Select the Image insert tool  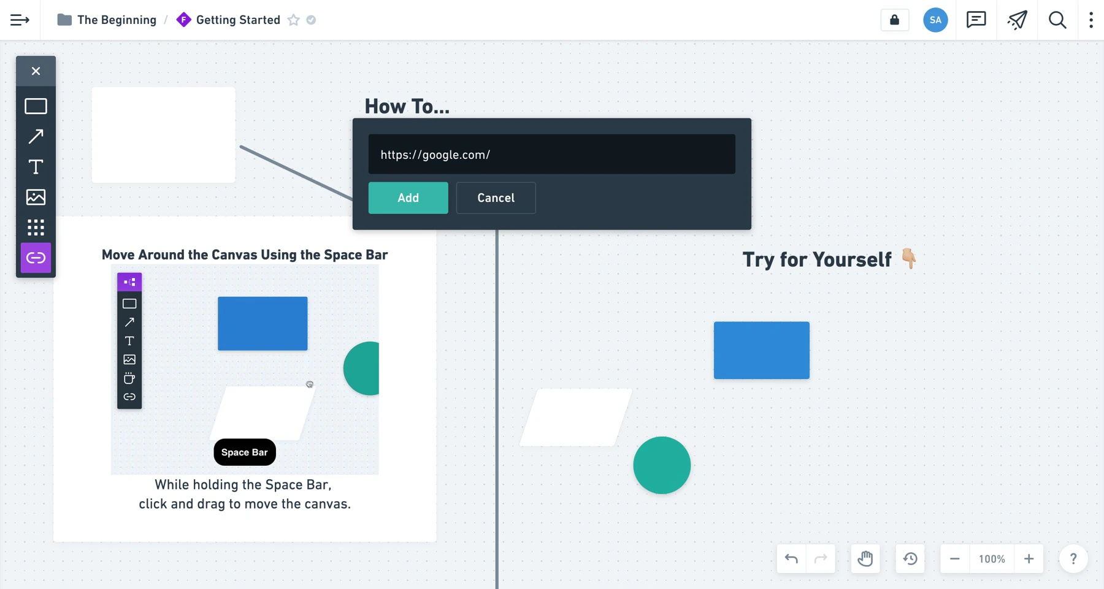click(x=36, y=197)
